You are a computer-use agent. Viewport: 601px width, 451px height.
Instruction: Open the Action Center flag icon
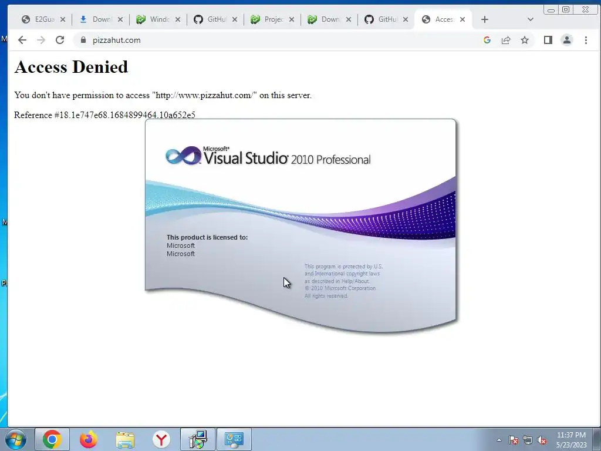pyautogui.click(x=514, y=440)
